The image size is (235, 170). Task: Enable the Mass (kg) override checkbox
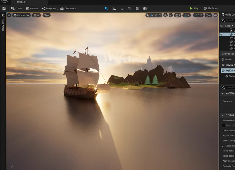pyautogui.click(x=223, y=125)
